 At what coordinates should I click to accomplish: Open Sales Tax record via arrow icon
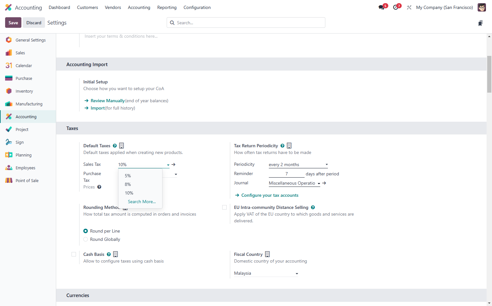coord(174,164)
